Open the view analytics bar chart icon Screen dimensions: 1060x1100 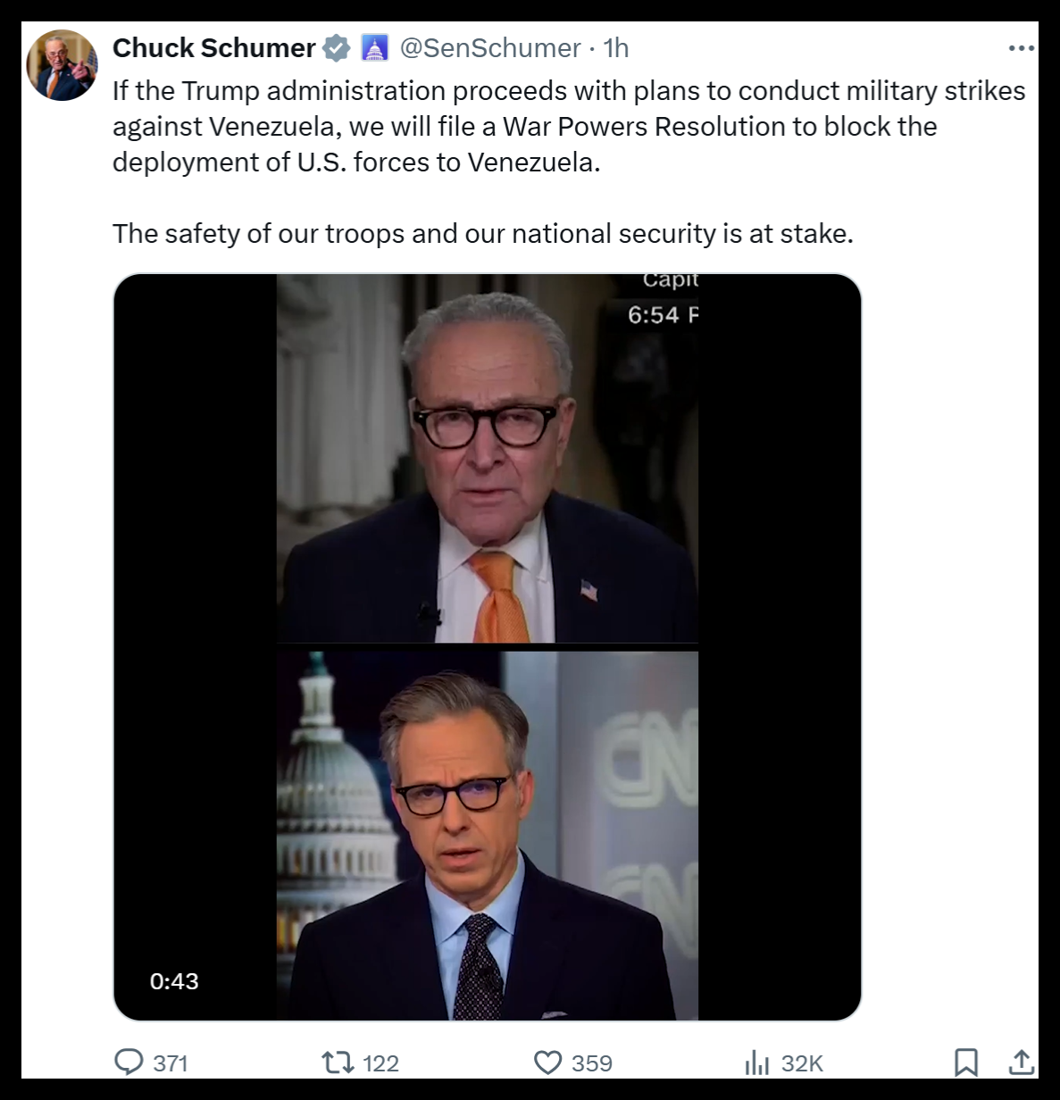pos(756,1062)
